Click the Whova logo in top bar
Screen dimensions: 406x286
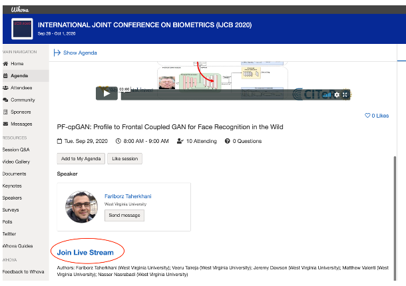20,9
